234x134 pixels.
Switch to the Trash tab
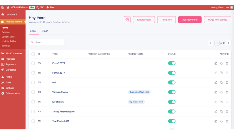pos(45,31)
